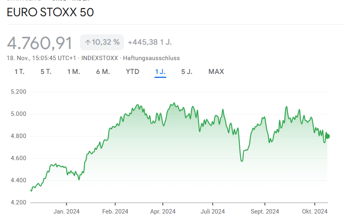Open the Haftungsausschluss disclaimer link
344x223 pixels.
click(x=151, y=58)
